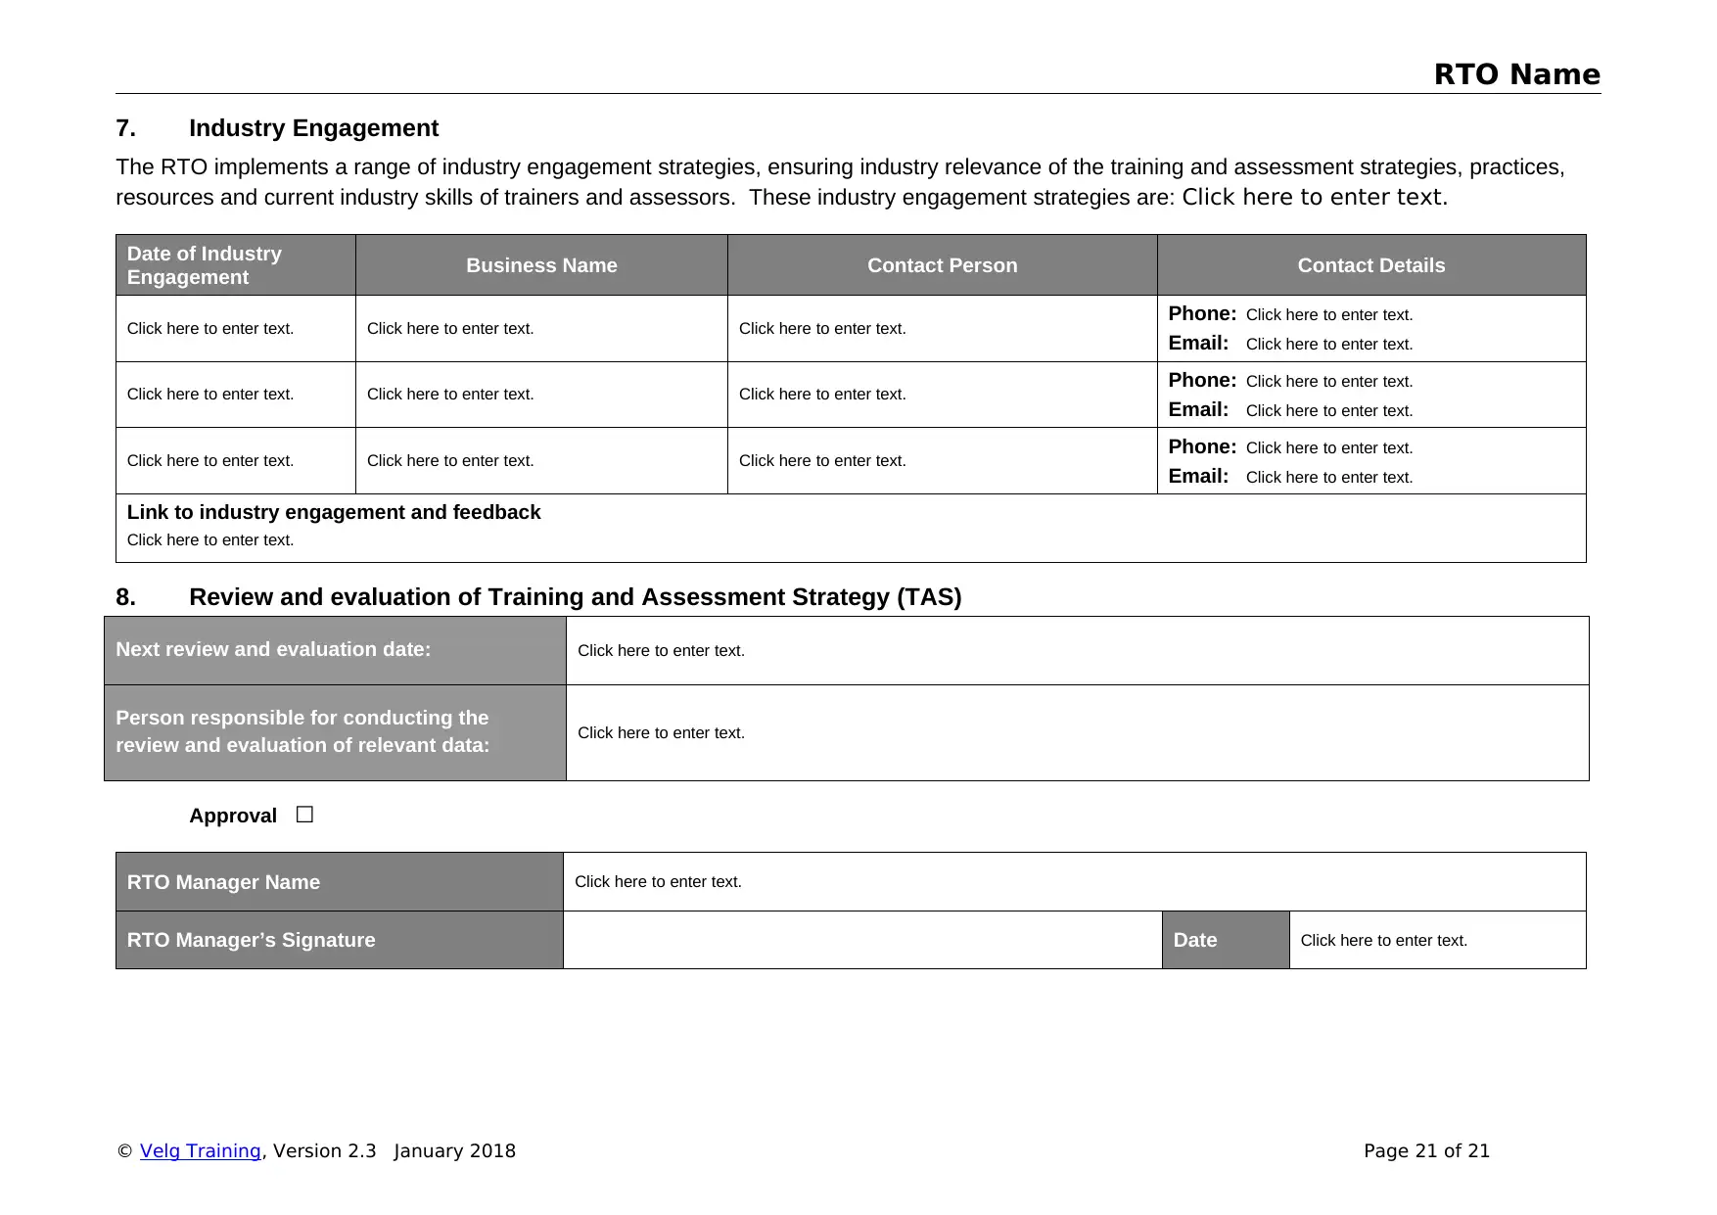Click Next review and evaluation date field

tap(1077, 651)
